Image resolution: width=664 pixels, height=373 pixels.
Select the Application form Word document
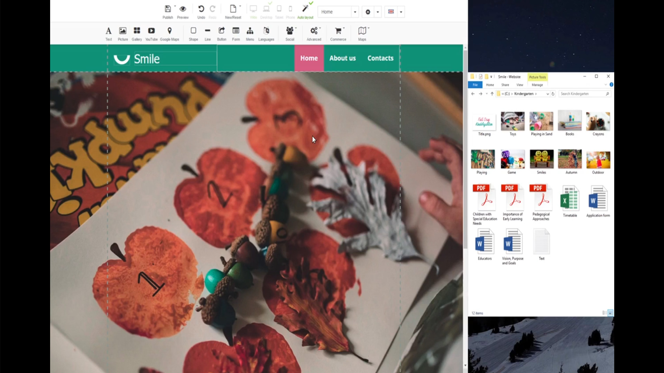coord(598,202)
